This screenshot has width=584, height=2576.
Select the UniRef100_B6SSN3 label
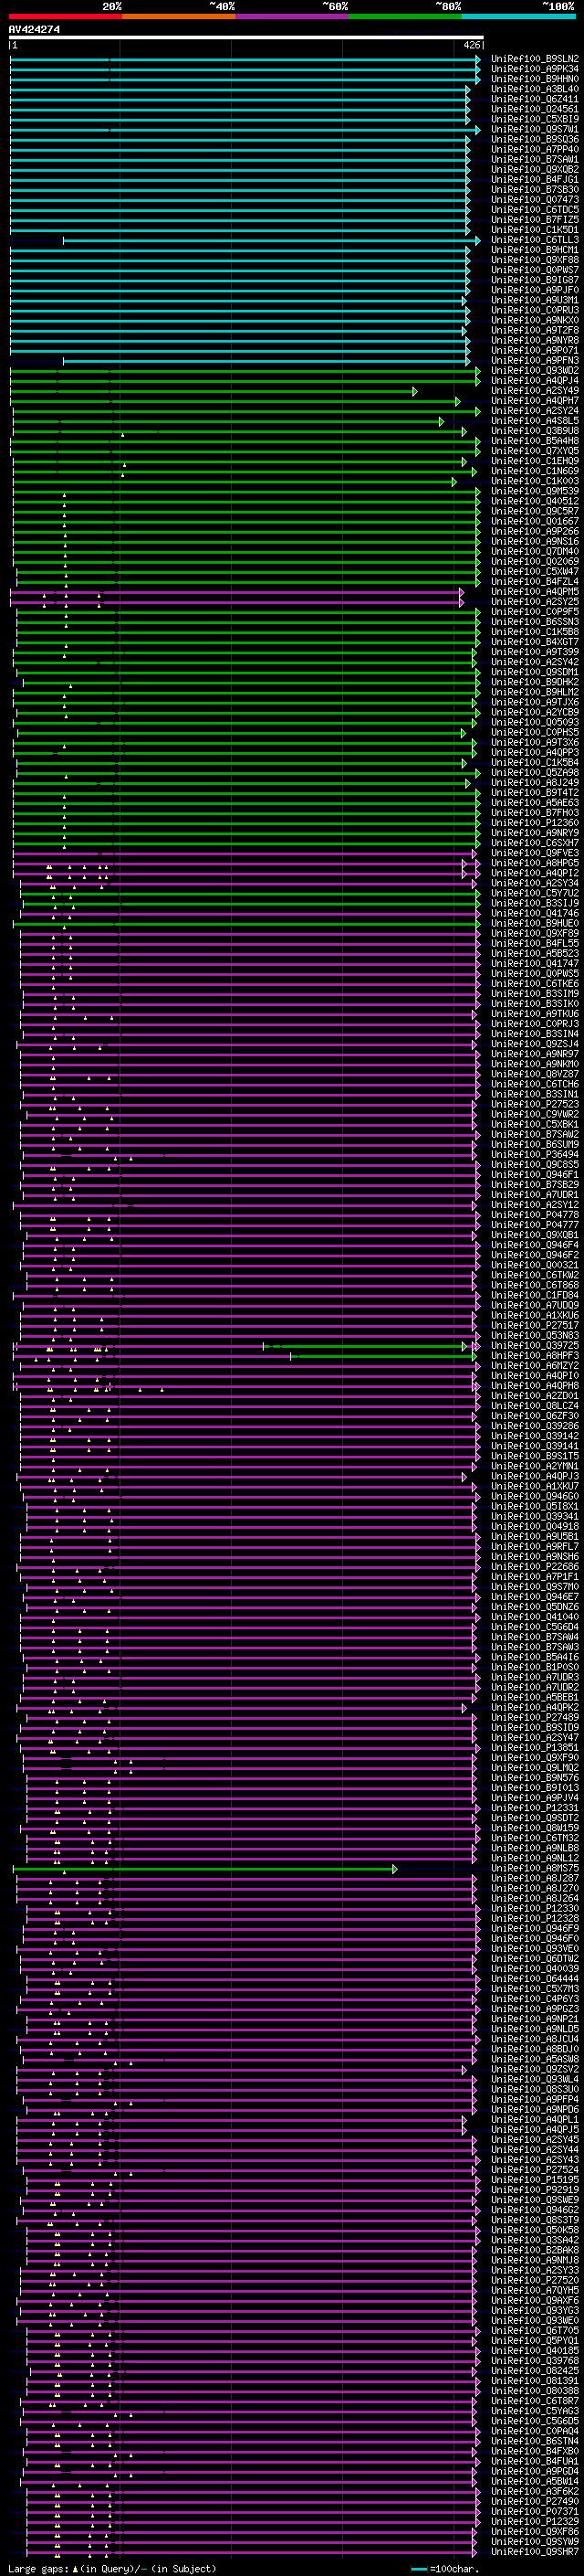coord(535,622)
